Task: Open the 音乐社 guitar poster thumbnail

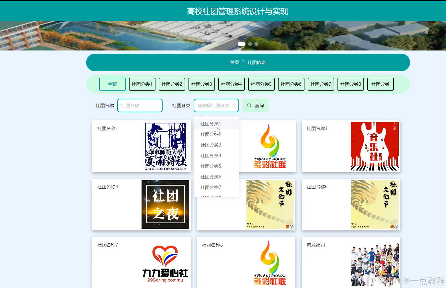Action: 375,146
